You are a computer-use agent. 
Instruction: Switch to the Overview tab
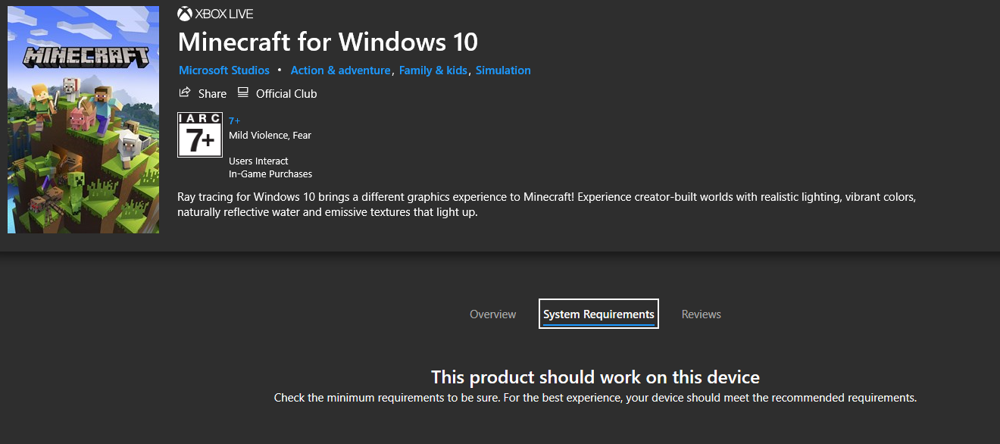[x=492, y=314]
